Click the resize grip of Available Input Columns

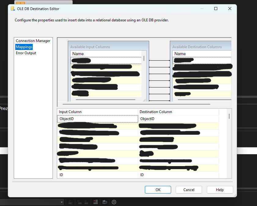click(x=144, y=100)
